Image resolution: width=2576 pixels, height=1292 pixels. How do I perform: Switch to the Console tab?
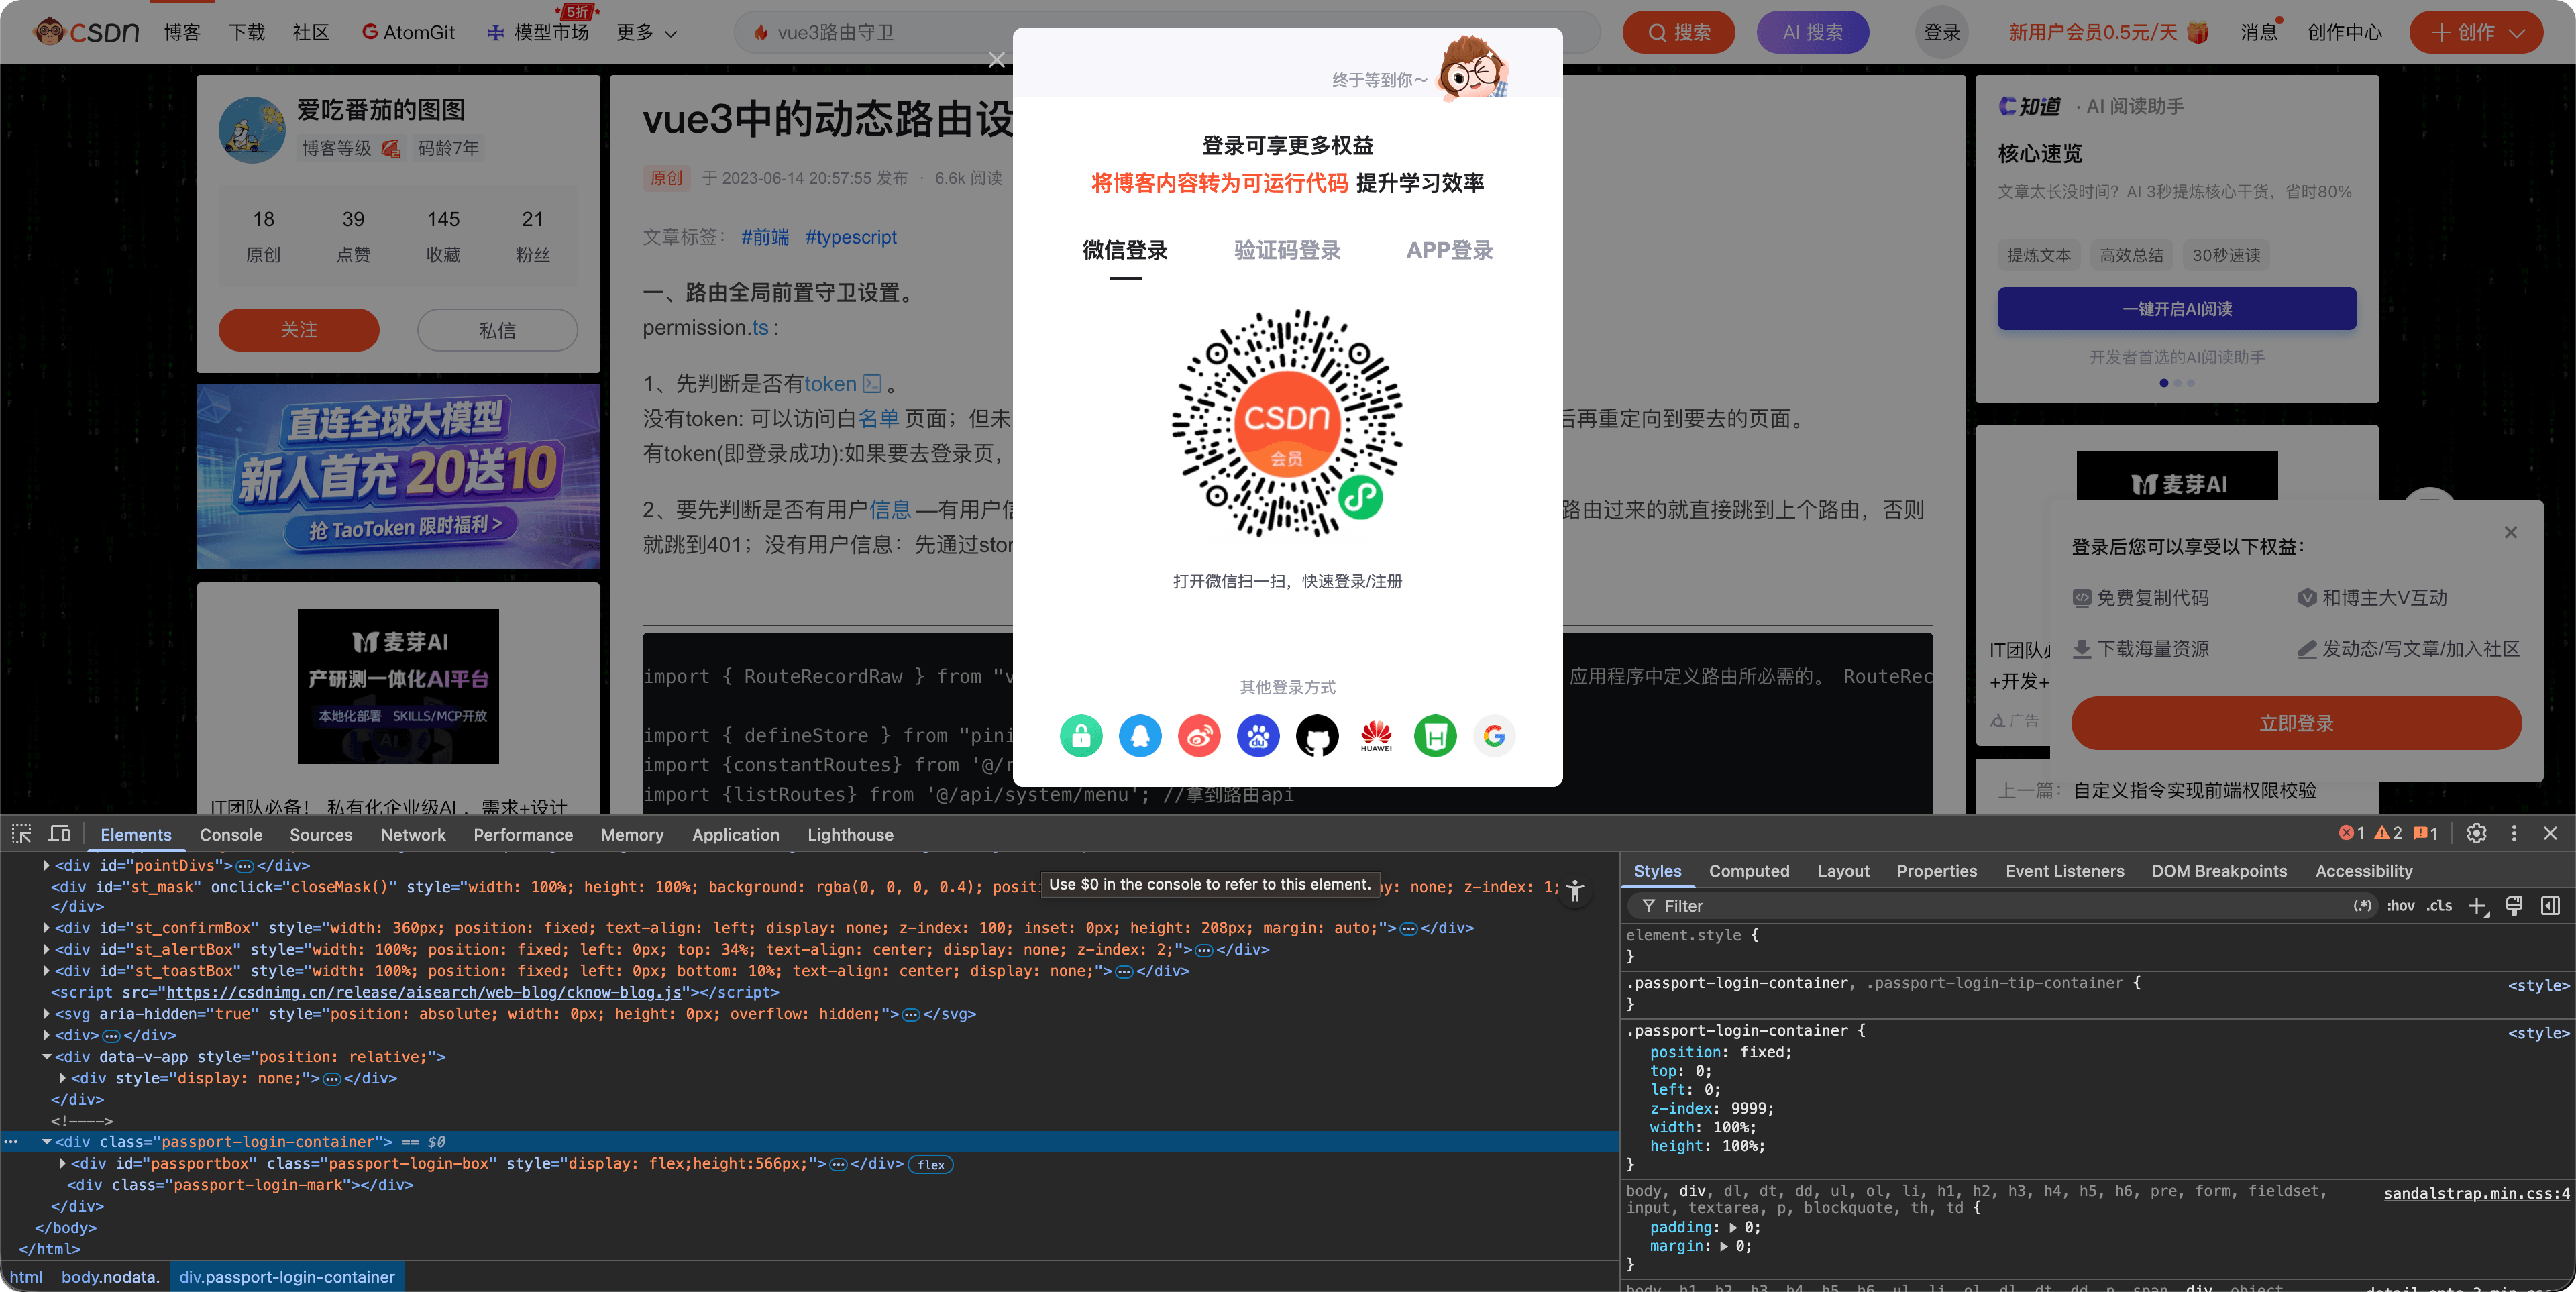[231, 835]
